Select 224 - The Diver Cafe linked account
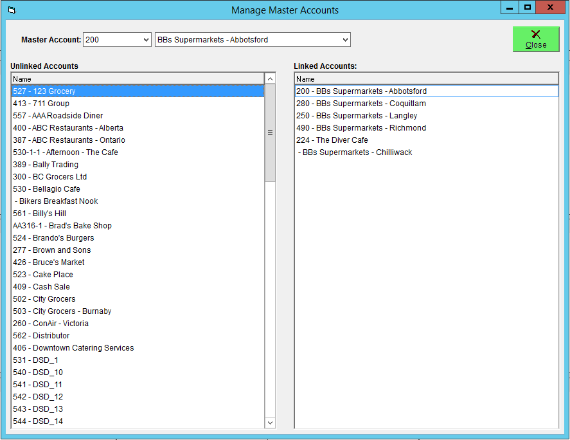The image size is (570, 440). coord(427,140)
